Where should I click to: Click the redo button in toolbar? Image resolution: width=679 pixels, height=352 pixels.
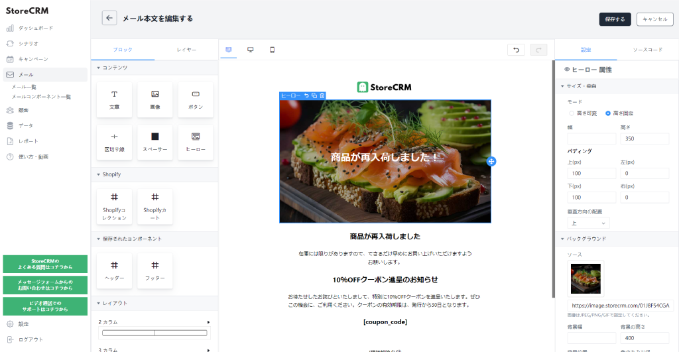538,50
